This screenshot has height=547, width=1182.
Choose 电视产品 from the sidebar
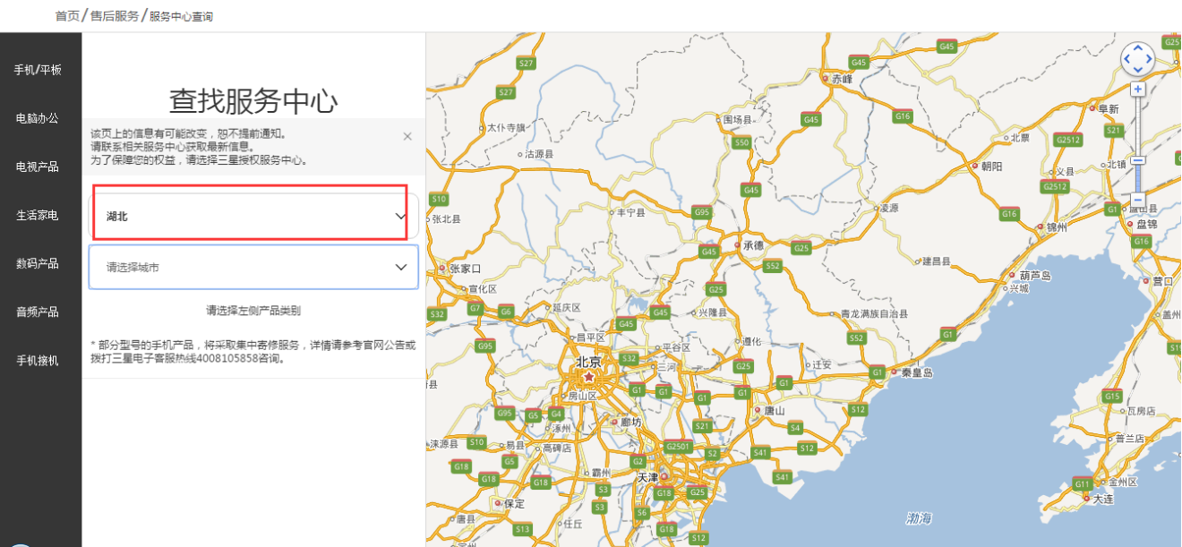point(38,167)
